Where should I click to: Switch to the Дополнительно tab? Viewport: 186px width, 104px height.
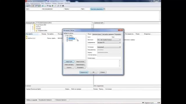coord(97,34)
